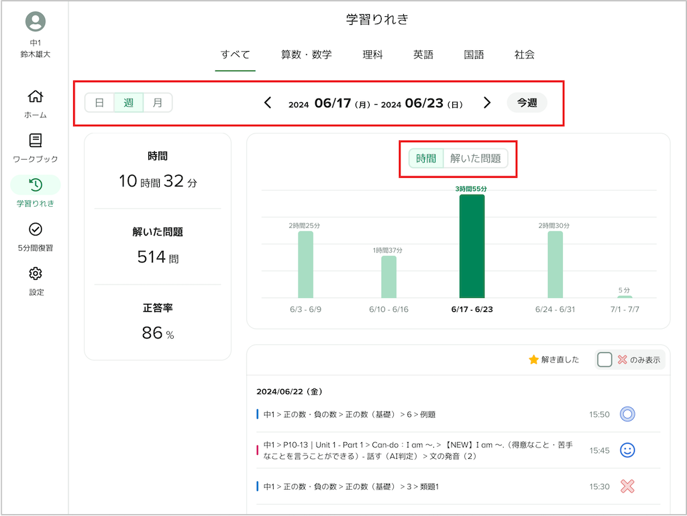Select the 週 period toggle
Screen dimensions: 687x516
(128, 103)
